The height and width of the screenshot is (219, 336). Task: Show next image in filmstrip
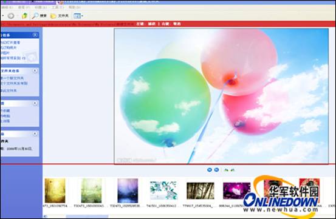[217, 170]
